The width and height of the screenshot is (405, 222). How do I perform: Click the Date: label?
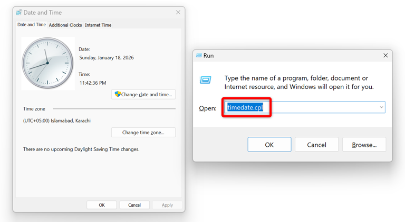pos(84,49)
